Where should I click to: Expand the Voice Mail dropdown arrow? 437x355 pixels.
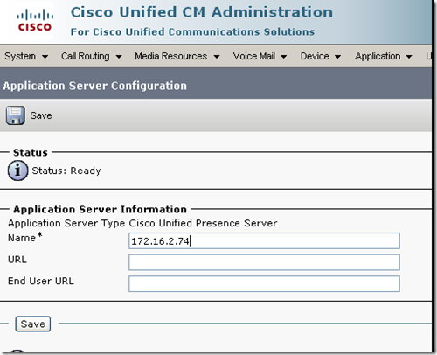click(x=283, y=57)
